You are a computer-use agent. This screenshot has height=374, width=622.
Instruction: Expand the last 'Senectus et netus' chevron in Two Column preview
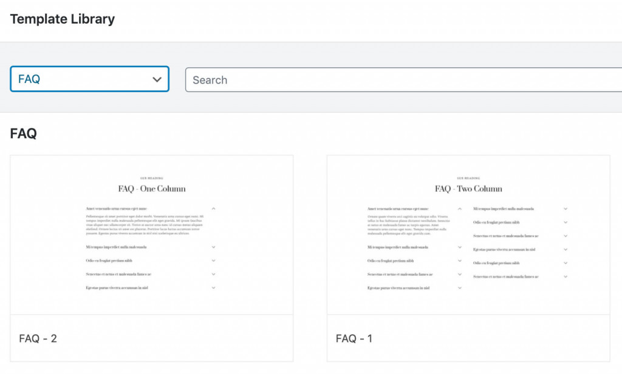(566, 276)
